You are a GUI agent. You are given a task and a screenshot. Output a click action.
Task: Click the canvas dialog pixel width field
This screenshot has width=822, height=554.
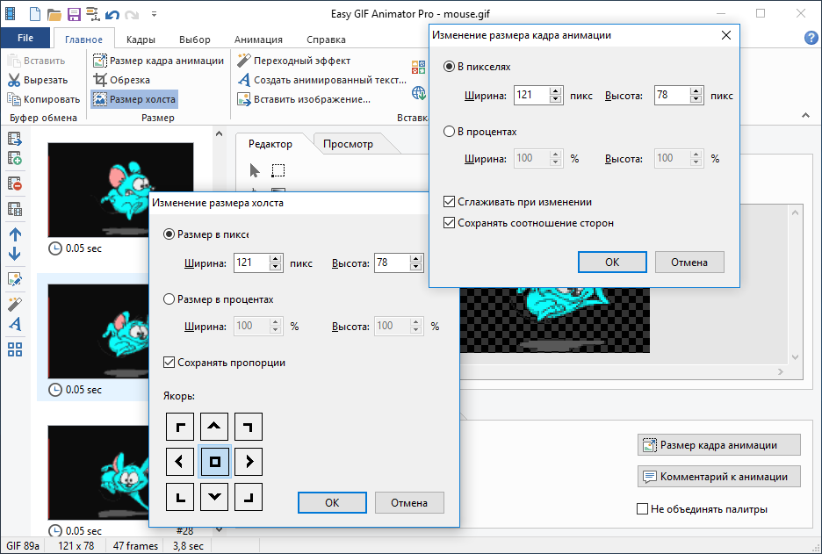point(252,263)
